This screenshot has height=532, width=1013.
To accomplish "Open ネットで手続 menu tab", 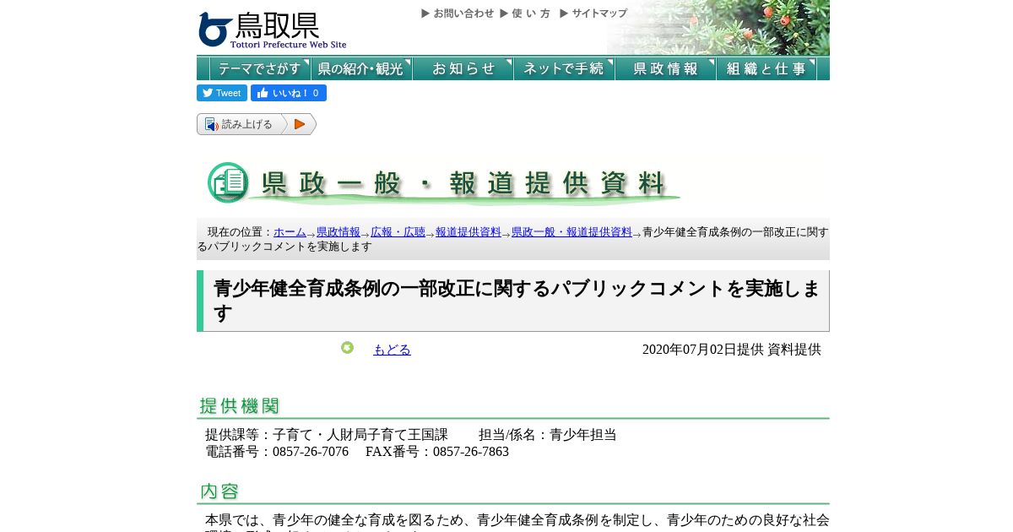I will 564,68.
